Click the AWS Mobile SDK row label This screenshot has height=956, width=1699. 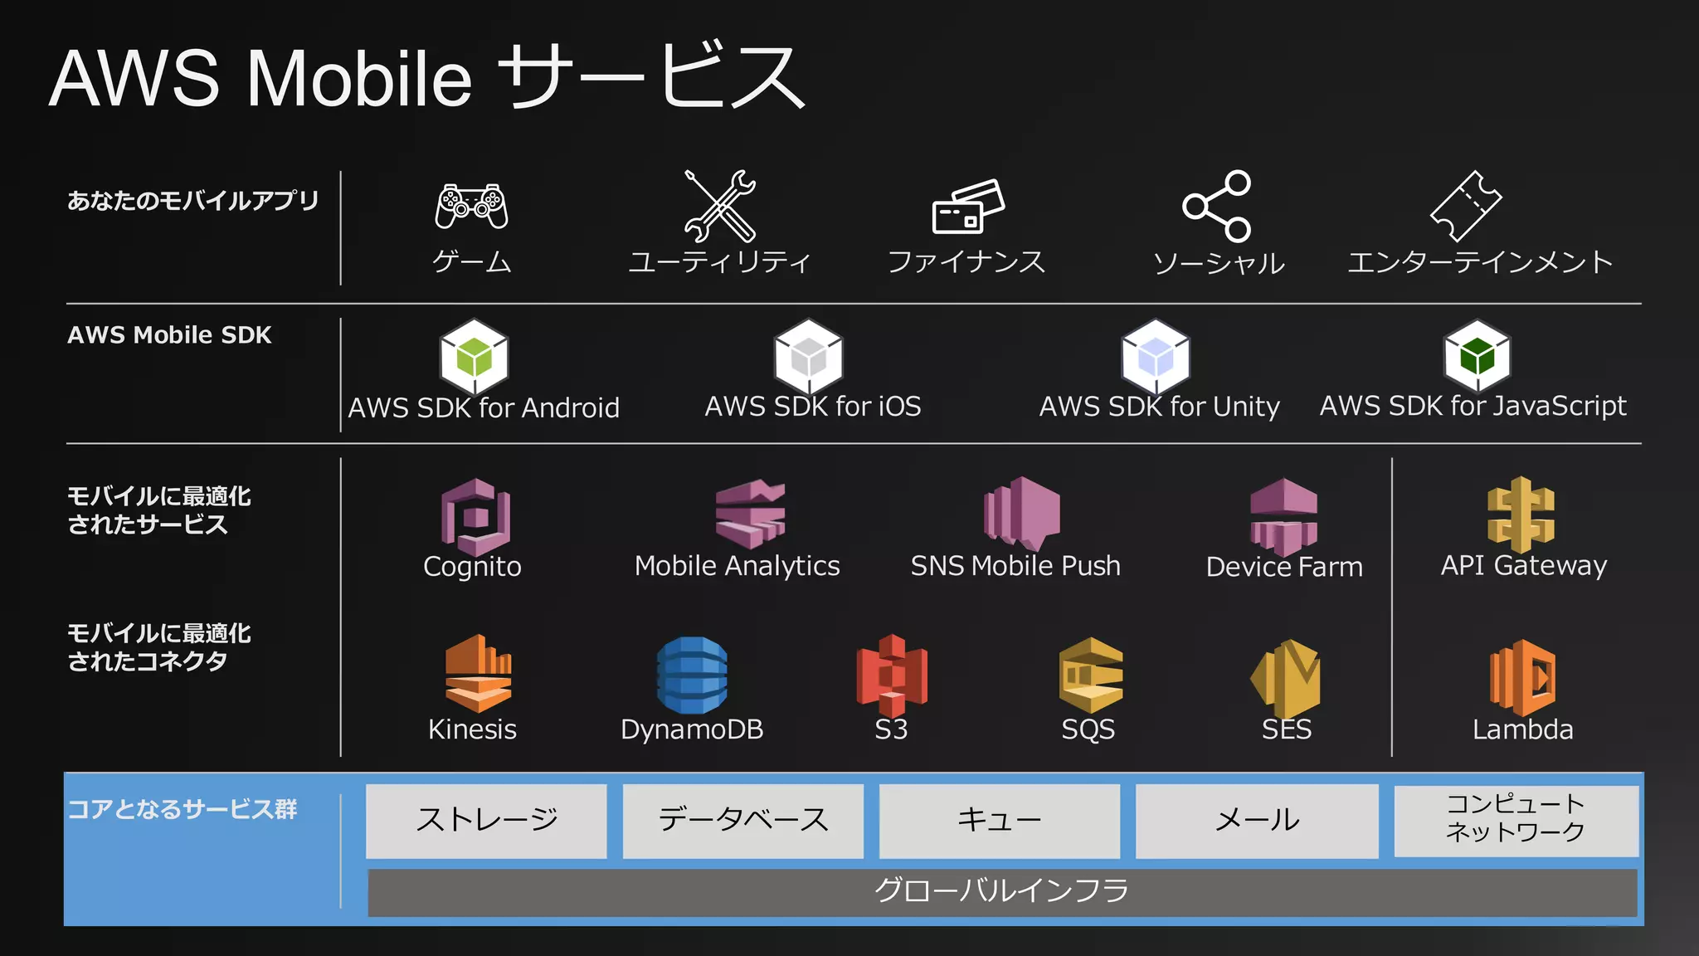point(169,334)
